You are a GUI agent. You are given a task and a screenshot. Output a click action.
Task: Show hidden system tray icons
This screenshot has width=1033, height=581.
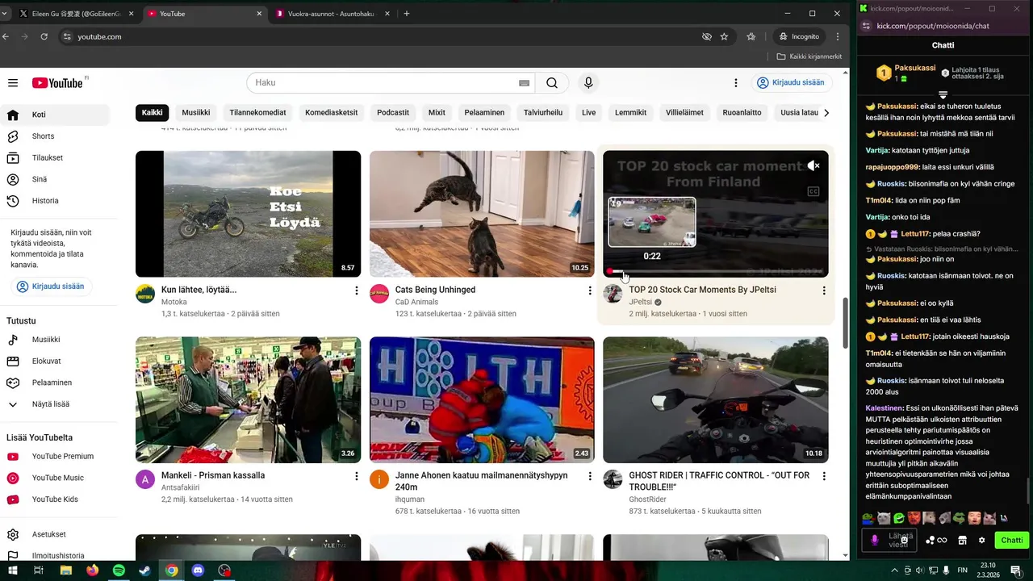tap(895, 571)
